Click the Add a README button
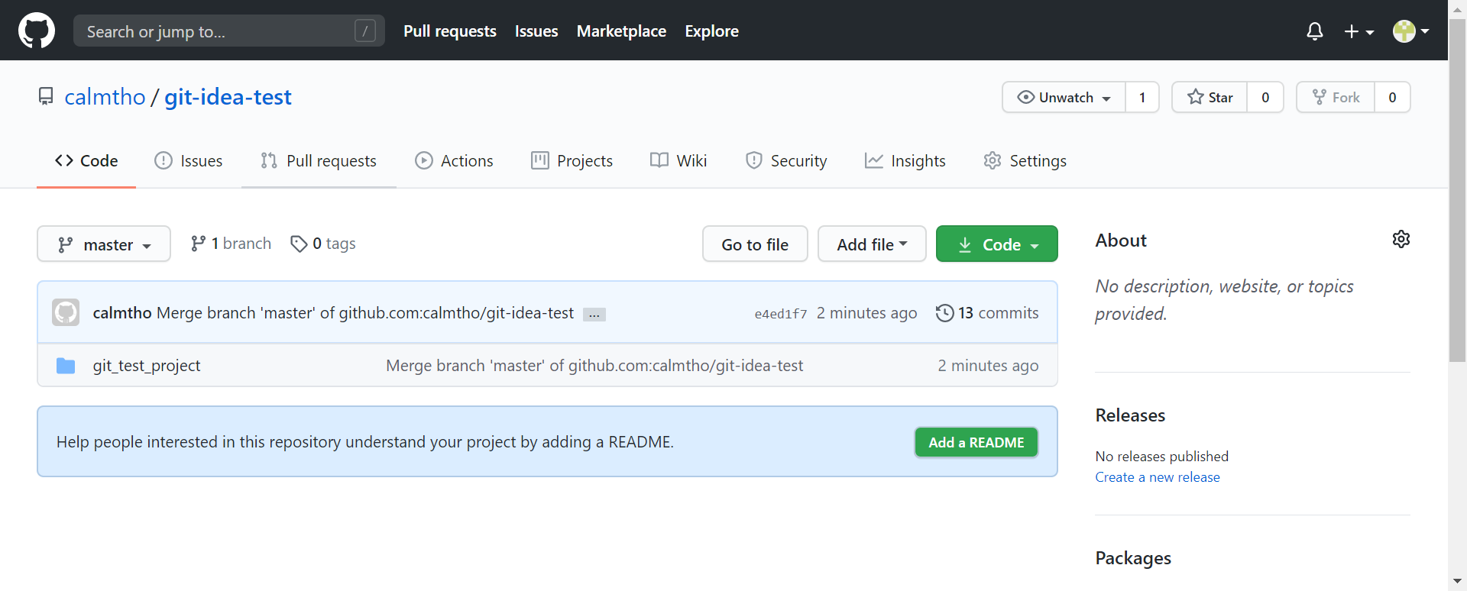The image size is (1467, 591). pos(976,442)
